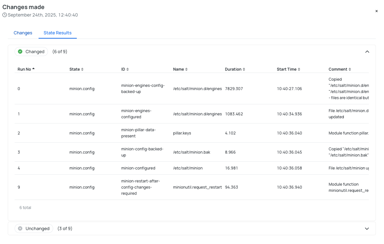Click the clock icon beside the timestamp

point(5,15)
